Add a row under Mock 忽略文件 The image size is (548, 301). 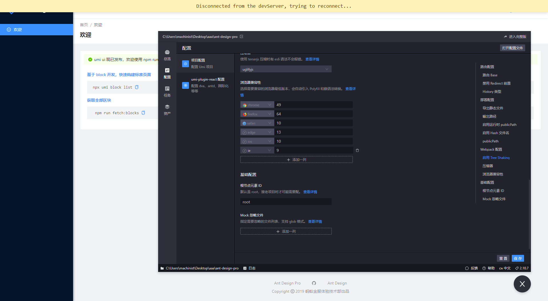[x=286, y=231]
